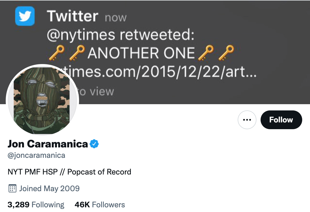Click the Joined May 2009 text
This screenshot has width=310, height=212.
click(49, 188)
